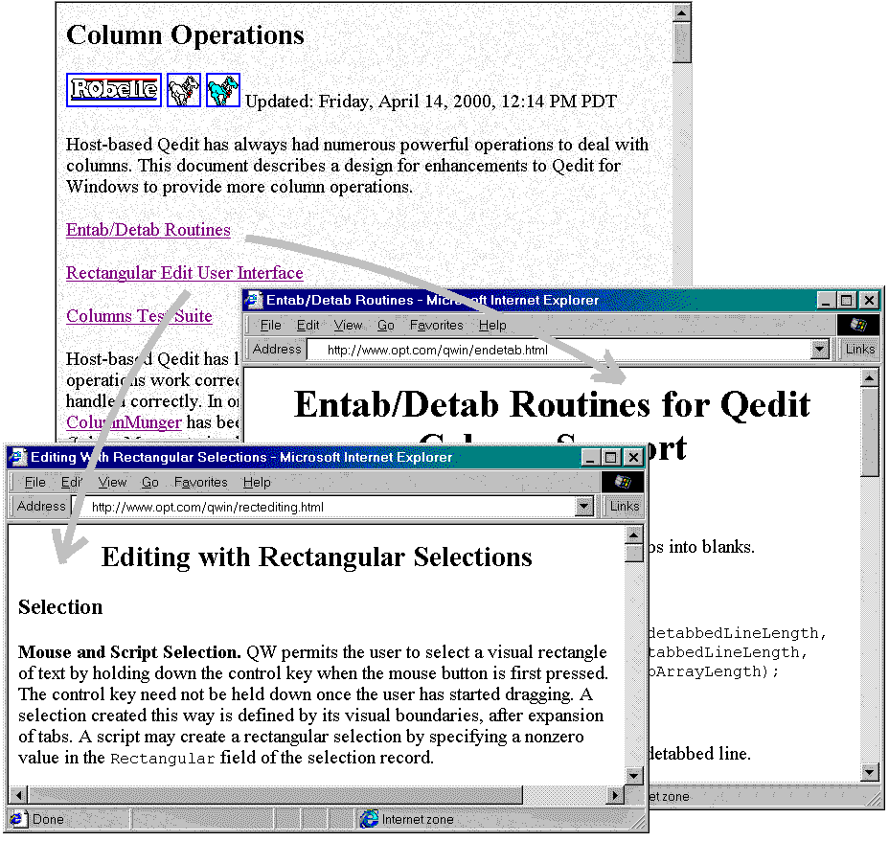The width and height of the screenshot is (889, 841).
Task: Click the Robelle logo image
Action: pyautogui.click(x=114, y=90)
